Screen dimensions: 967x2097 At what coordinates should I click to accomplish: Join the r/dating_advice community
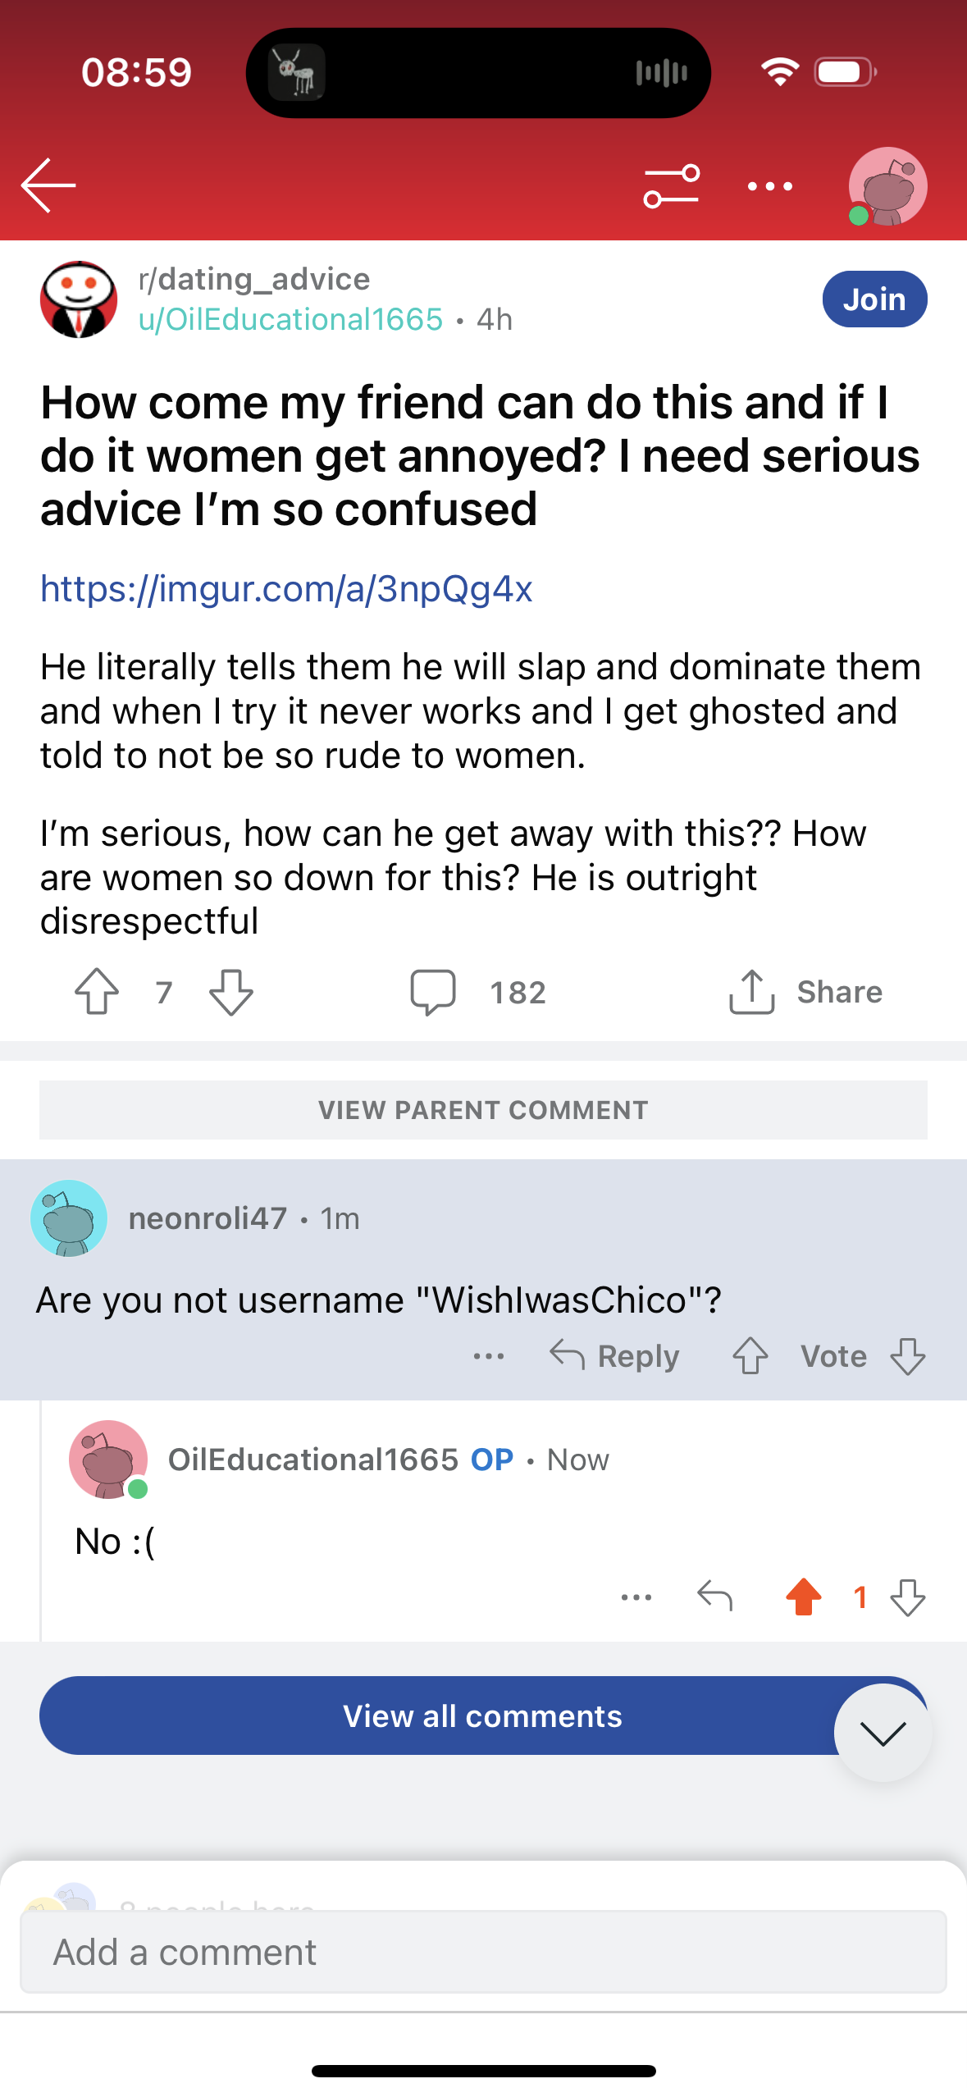[874, 299]
